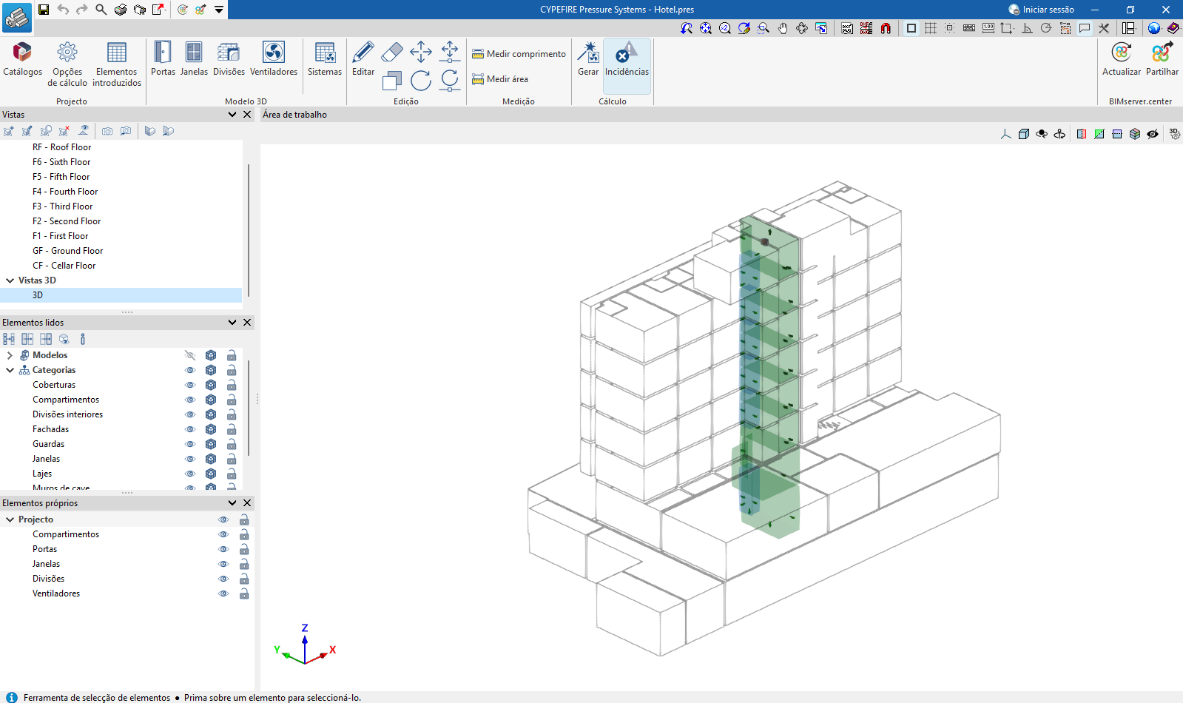Screen dimensions: 1183x703
Task: Select the Portas tool
Action: coord(163,59)
